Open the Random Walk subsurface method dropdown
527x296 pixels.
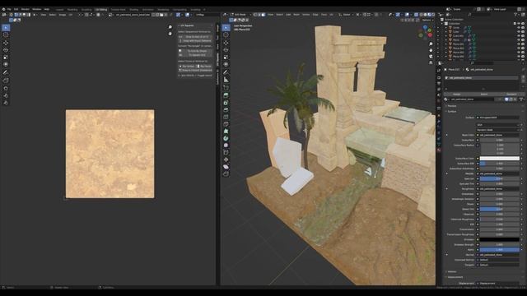pyautogui.click(x=497, y=130)
